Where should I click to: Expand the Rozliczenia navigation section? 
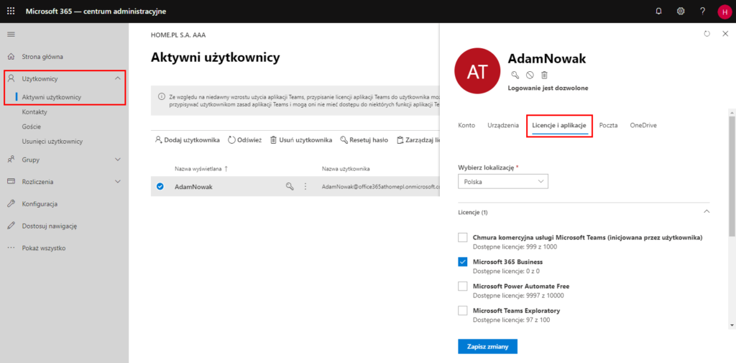click(x=118, y=182)
